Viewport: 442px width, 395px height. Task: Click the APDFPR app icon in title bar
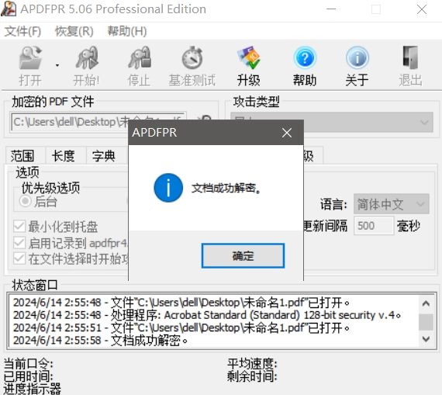click(x=9, y=9)
